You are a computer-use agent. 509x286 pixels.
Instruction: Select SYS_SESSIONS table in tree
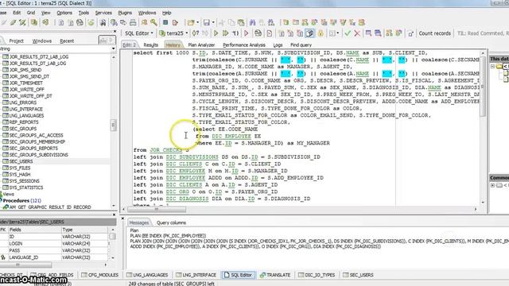(x=24, y=181)
